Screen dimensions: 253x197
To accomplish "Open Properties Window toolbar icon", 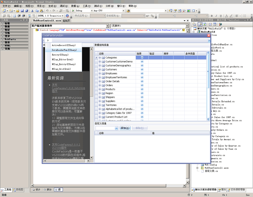I will click(175, 11).
